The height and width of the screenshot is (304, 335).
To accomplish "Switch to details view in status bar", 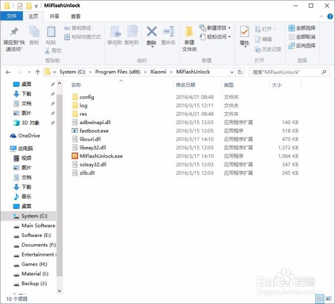I will click(320, 299).
